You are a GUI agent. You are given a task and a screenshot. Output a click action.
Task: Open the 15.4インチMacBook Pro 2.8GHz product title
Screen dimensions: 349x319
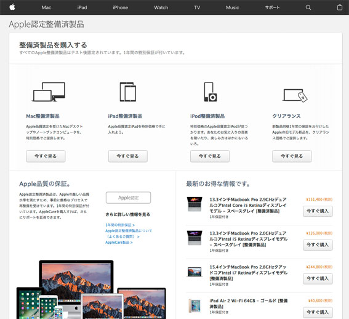(x=249, y=273)
